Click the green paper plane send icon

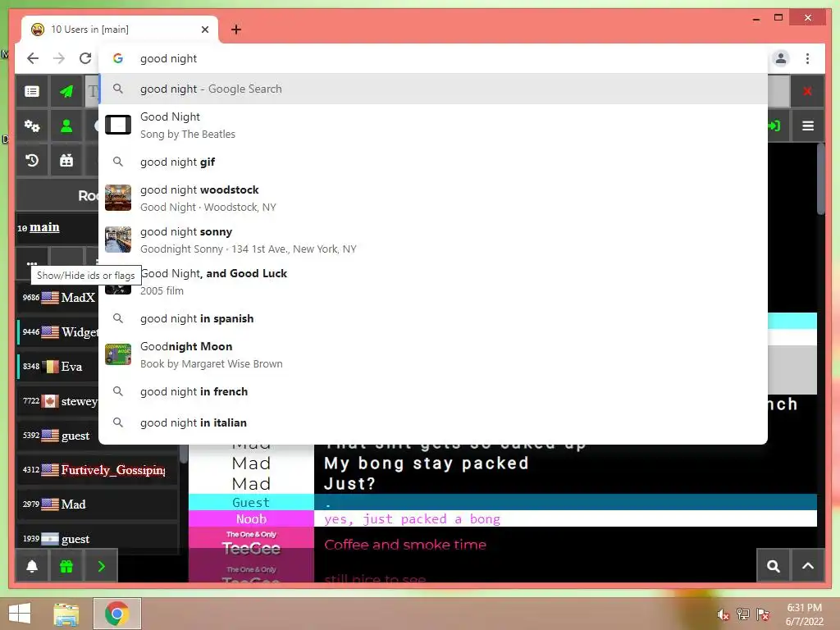(66, 92)
